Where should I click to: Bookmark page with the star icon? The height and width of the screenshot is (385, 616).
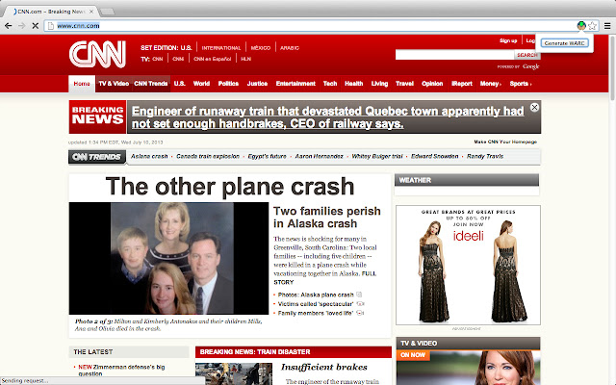pos(593,26)
